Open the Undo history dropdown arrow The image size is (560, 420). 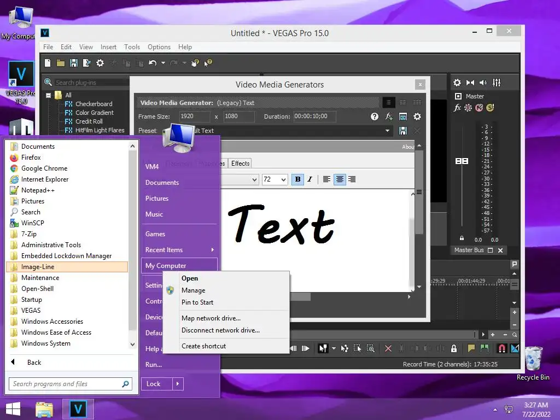pyautogui.click(x=163, y=63)
